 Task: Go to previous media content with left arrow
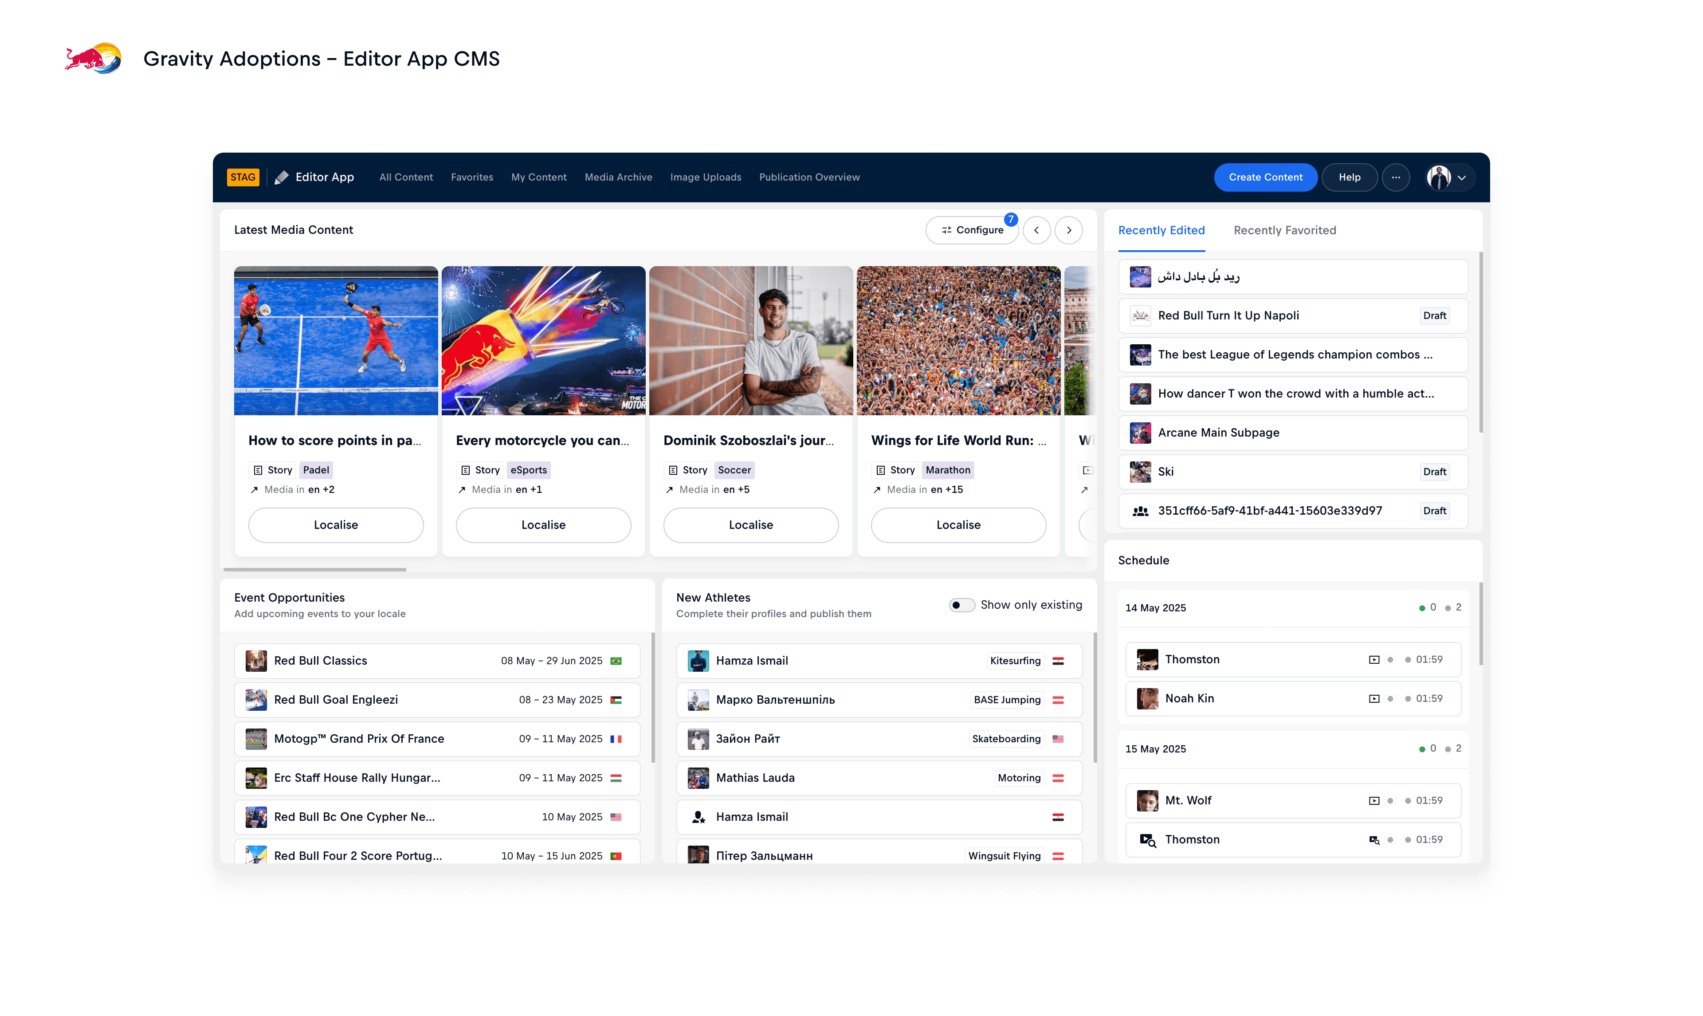click(x=1036, y=230)
